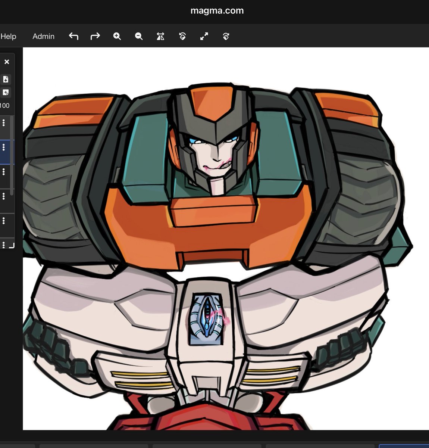Zoom out with the magnifier minus icon

139,36
